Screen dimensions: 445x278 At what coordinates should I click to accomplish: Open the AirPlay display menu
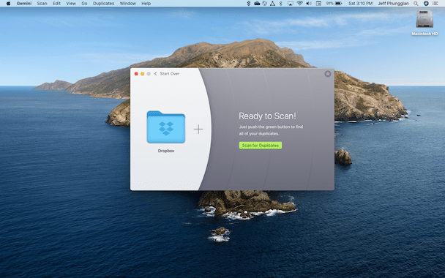[x=291, y=4]
